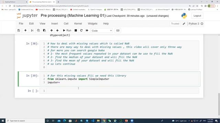This screenshot has height=123, width=220.
Task: Click the Python logo icon
Action: click(x=184, y=16)
